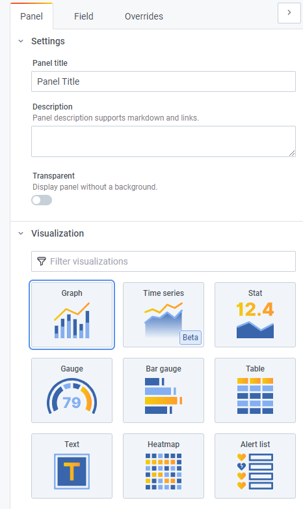Focus the Description text area
The image size is (303, 509).
click(163, 141)
